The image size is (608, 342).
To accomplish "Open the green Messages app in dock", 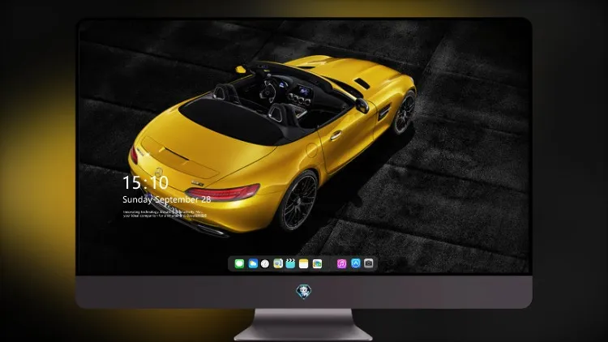I will (x=239, y=263).
